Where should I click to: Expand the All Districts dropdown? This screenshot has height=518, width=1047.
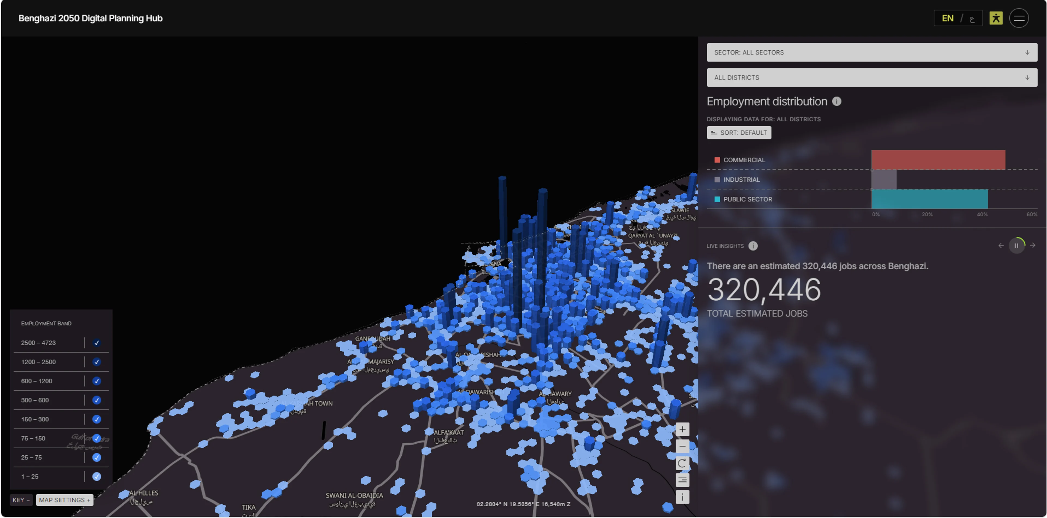coord(872,78)
